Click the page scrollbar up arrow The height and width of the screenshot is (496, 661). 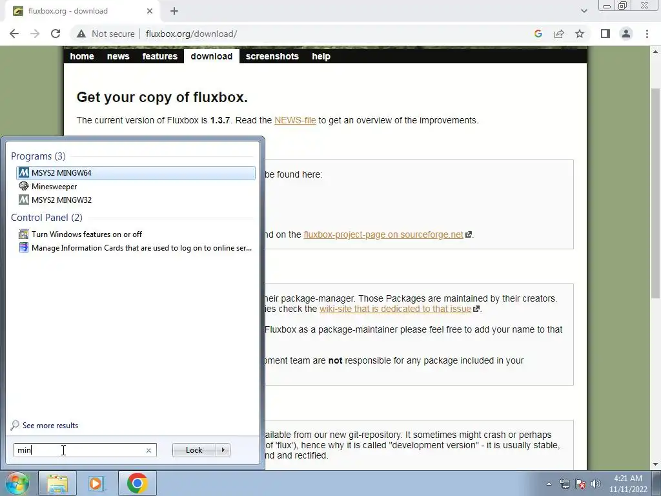(x=656, y=52)
